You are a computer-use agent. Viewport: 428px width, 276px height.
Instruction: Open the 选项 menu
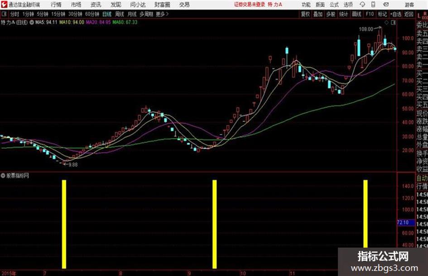[x=348, y=5]
